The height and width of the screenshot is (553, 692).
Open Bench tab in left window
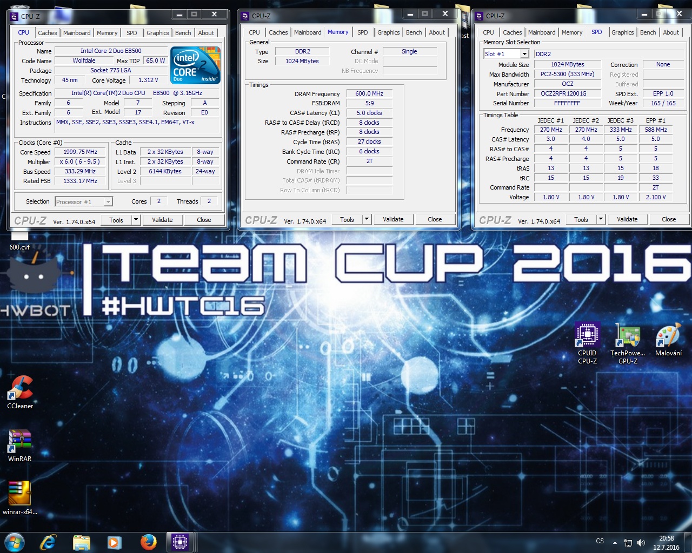pos(183,33)
